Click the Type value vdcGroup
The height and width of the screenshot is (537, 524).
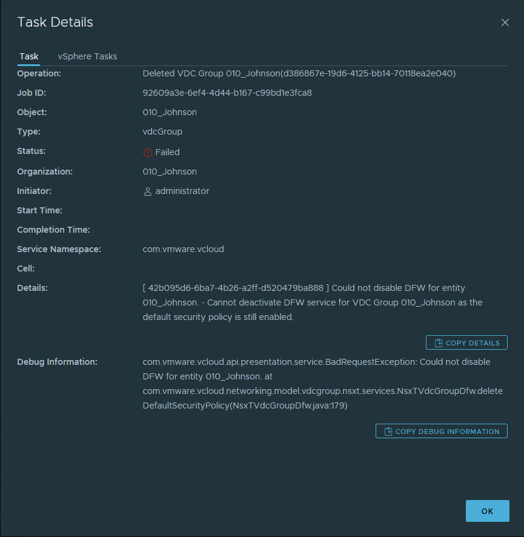(x=162, y=132)
